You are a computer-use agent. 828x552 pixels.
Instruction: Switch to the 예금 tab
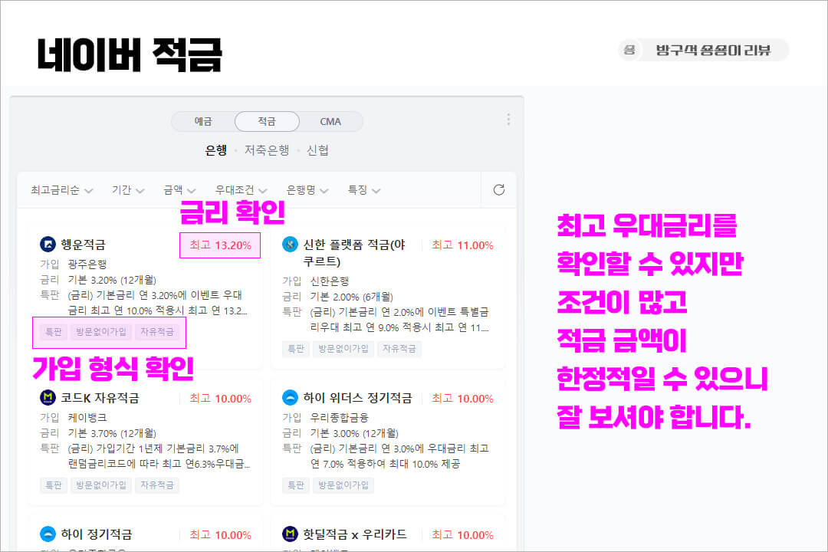pos(203,121)
